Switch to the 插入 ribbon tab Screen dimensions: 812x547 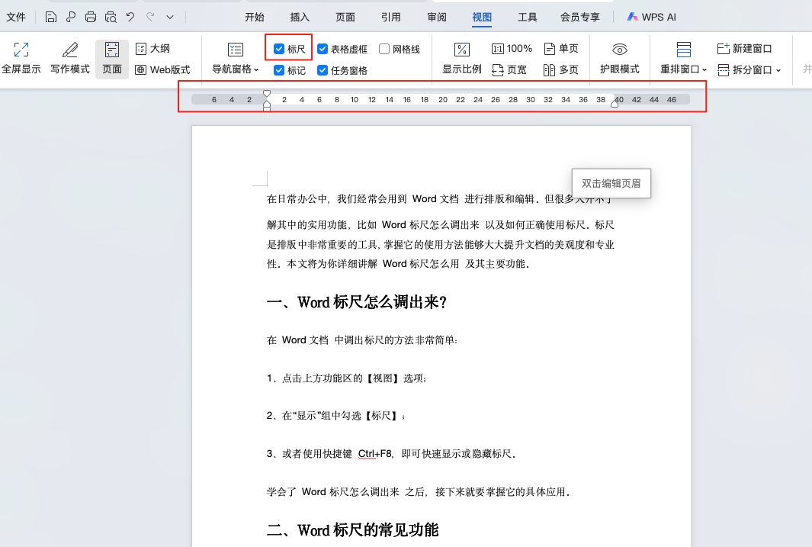tap(300, 16)
